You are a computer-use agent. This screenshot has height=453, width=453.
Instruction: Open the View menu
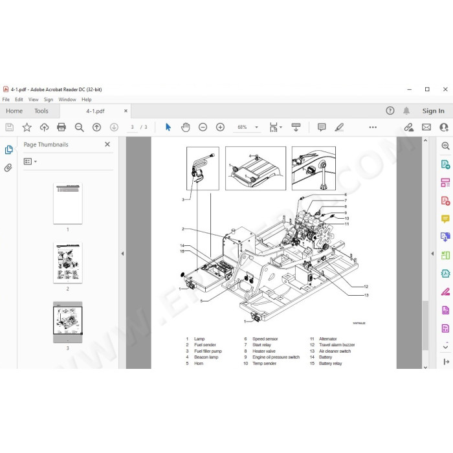tap(33, 100)
